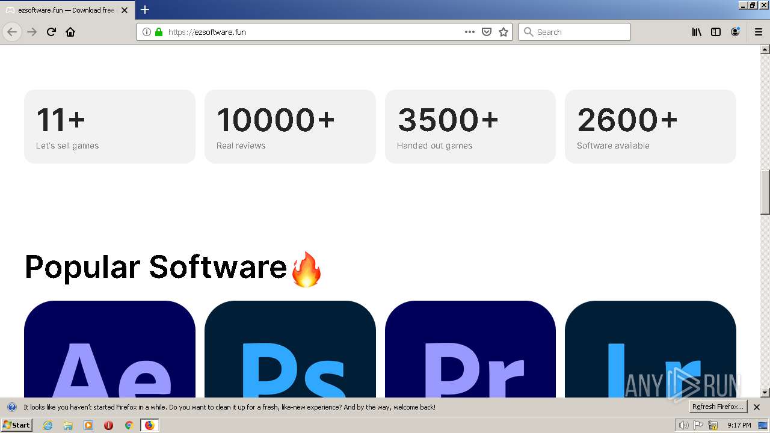Open the Photoshop software card

290,349
